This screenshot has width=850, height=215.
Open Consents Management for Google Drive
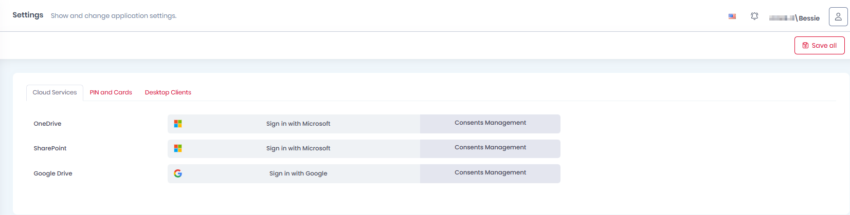click(490, 173)
